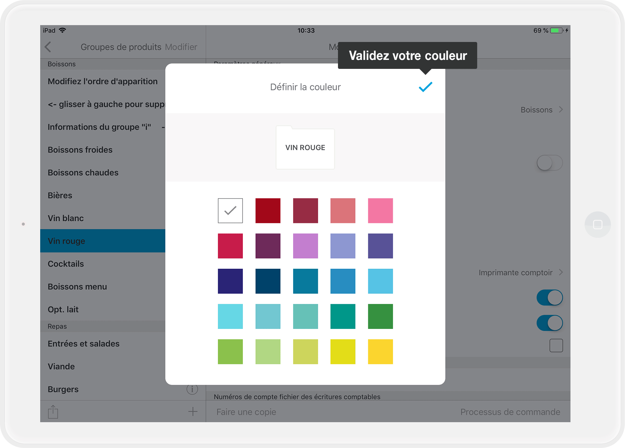Check the Wi-Fi status icon
Viewport: 625px width, 448px height.
(x=62, y=30)
